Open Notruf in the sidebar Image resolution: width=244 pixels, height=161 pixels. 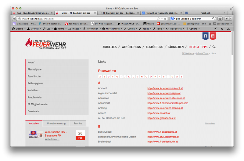[x=57, y=63]
